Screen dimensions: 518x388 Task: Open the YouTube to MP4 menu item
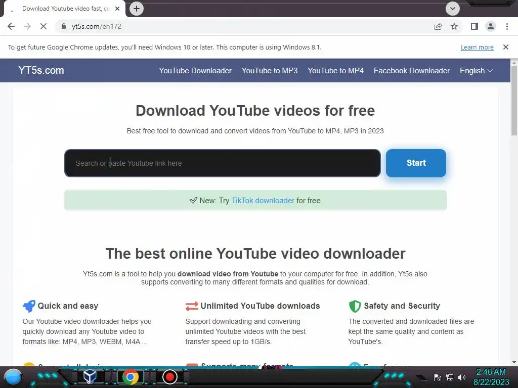click(x=336, y=71)
